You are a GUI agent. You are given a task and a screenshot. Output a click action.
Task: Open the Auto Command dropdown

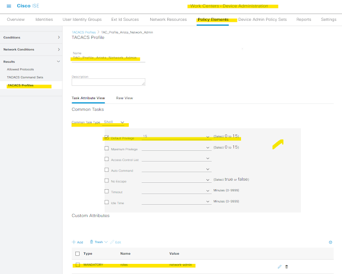[x=176, y=169]
